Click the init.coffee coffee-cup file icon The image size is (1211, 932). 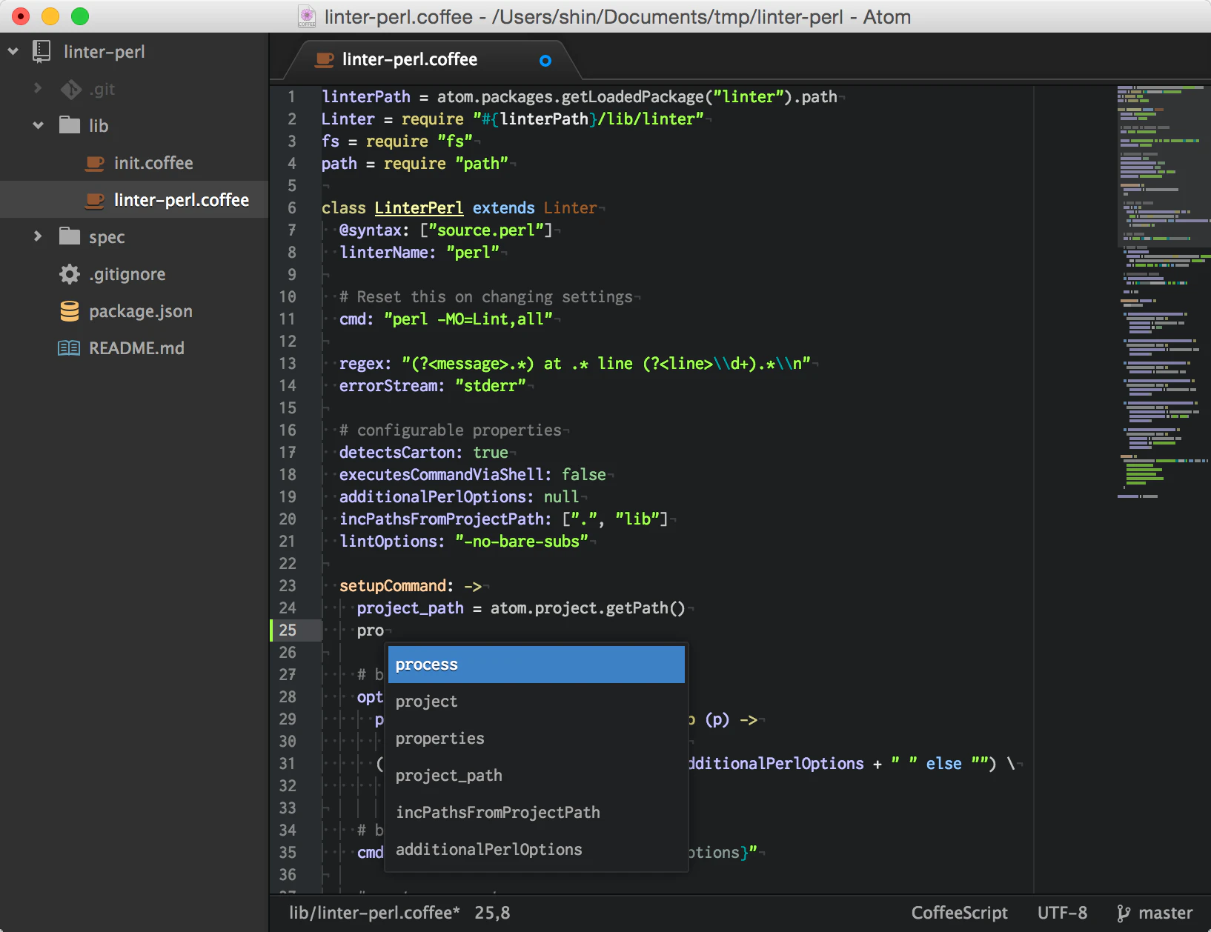pyautogui.click(x=94, y=163)
